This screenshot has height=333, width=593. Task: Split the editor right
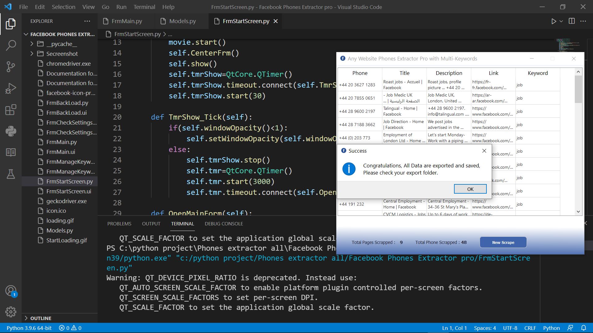(572, 21)
